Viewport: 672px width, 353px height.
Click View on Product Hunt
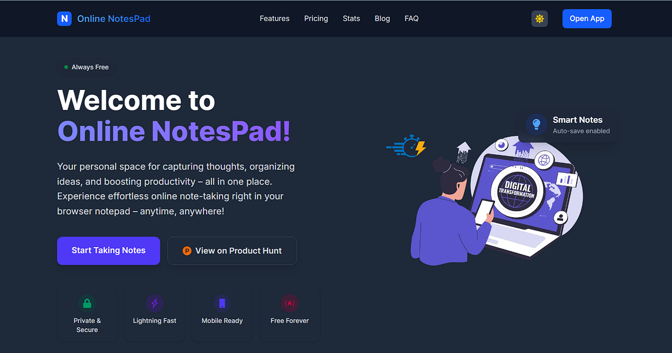coord(232,251)
